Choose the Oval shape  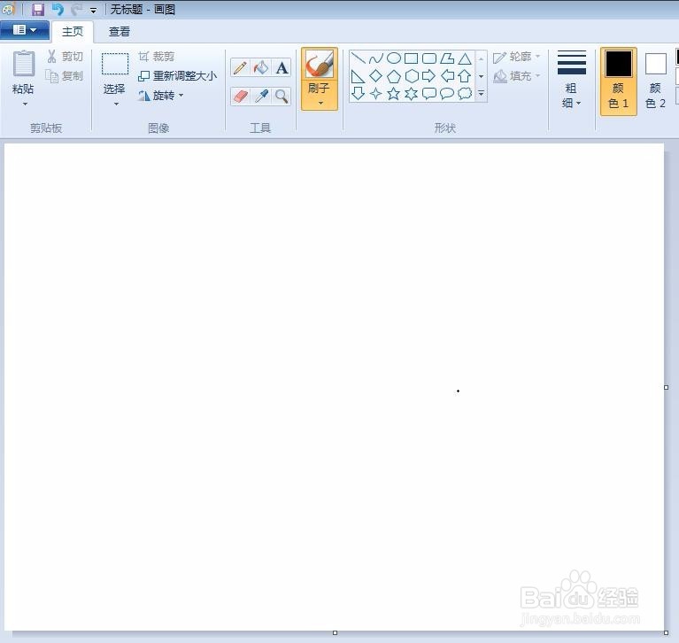394,58
